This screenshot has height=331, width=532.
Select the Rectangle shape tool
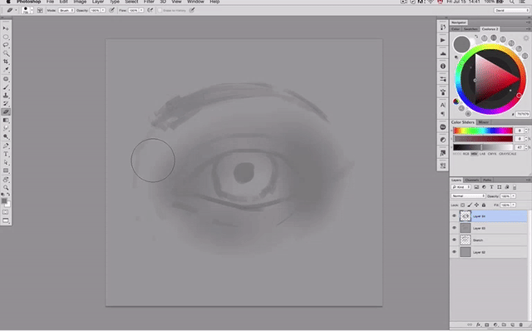[6, 170]
